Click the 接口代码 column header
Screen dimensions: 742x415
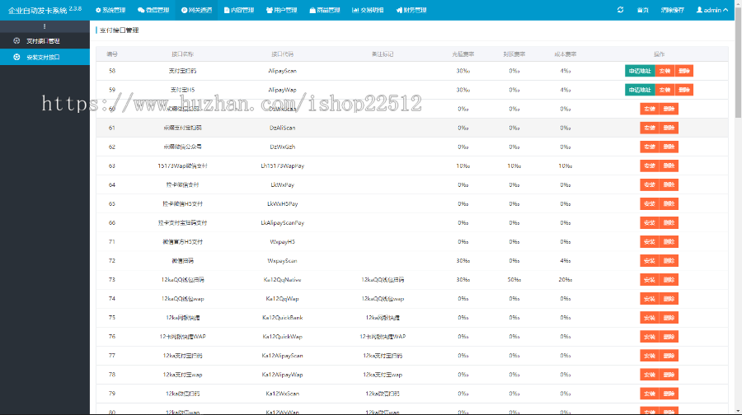tap(283, 54)
